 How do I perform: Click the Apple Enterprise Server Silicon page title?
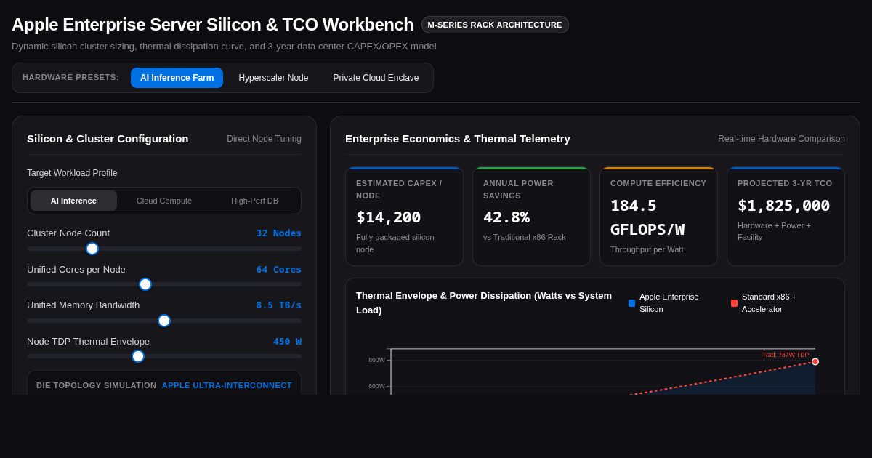click(x=212, y=25)
